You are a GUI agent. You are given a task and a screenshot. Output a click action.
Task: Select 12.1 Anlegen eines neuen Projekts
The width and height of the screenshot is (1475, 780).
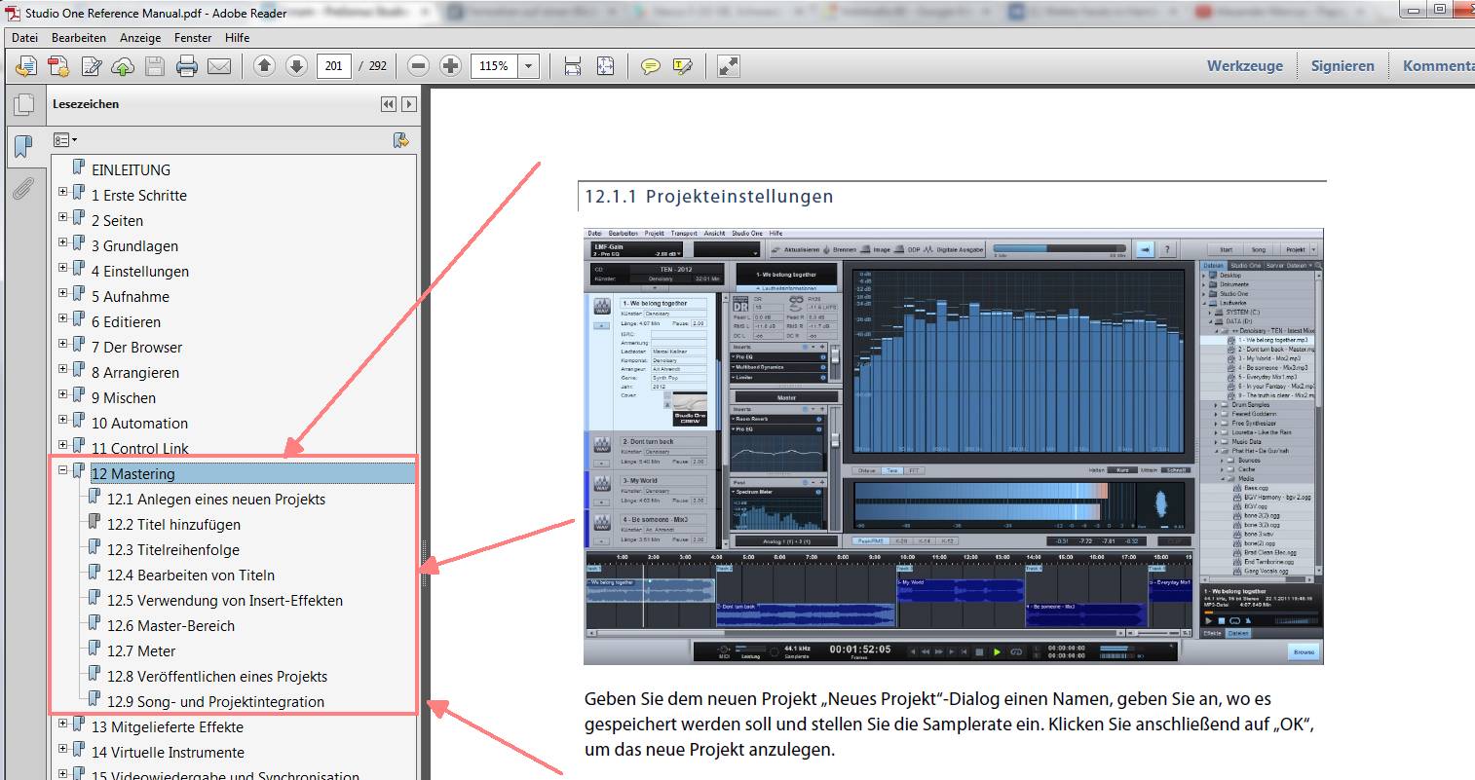tap(216, 499)
